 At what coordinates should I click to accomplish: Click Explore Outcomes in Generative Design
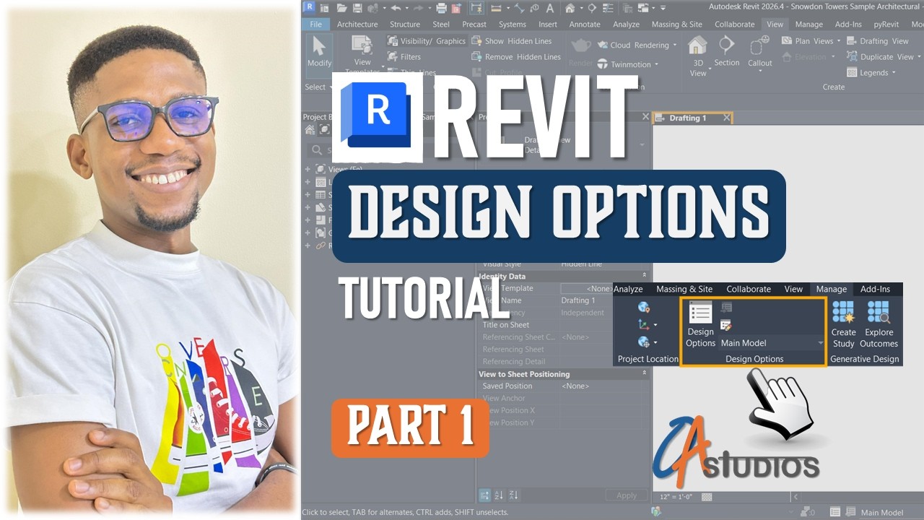point(879,324)
